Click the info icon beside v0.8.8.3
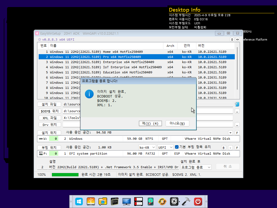 pos(39,40)
